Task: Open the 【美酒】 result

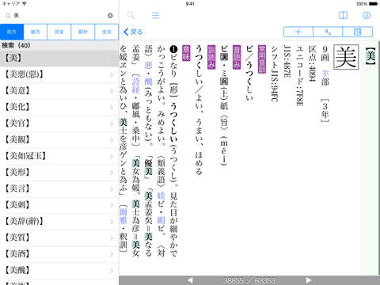Action: [x=59, y=254]
